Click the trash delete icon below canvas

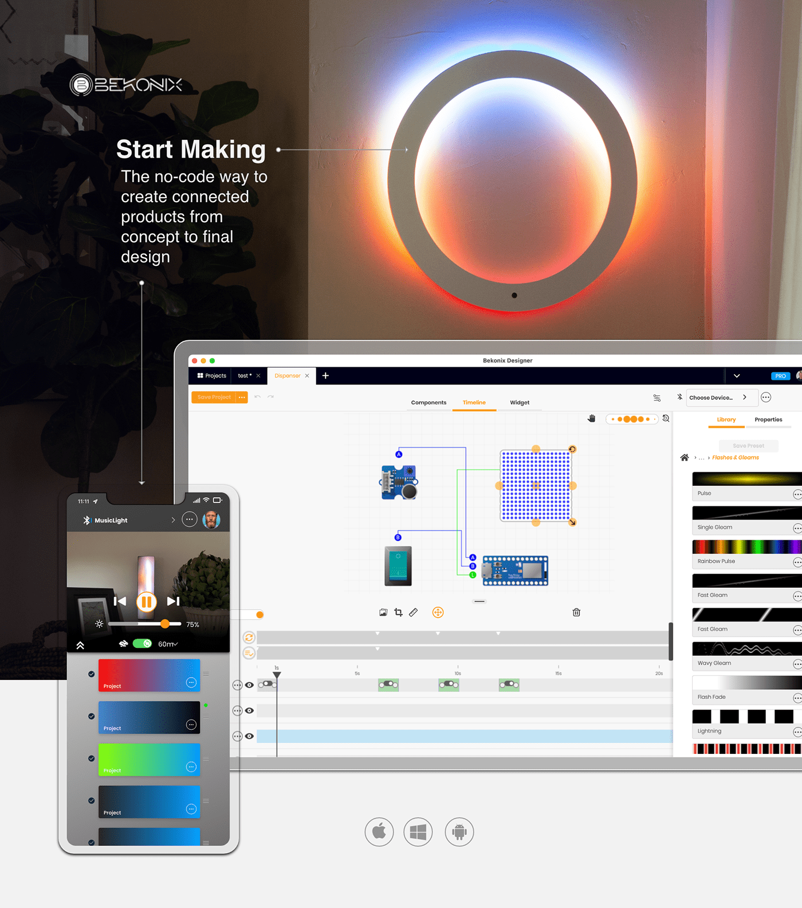tap(576, 612)
